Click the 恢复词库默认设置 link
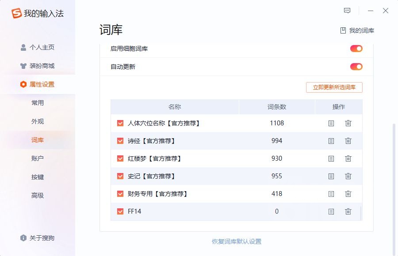The image size is (398, 256). coord(237,241)
